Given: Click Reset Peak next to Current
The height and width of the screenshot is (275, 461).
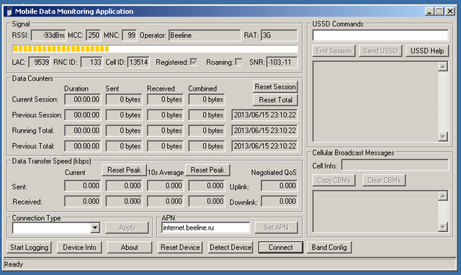Looking at the screenshot, I should [124, 170].
